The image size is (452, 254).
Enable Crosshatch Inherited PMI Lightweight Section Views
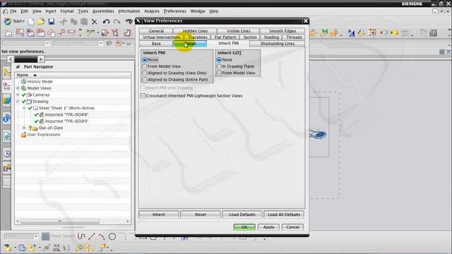143,96
